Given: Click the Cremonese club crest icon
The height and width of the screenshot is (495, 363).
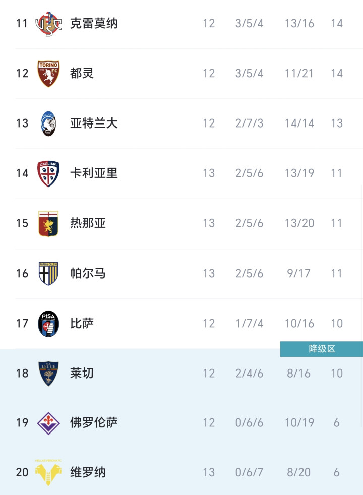Looking at the screenshot, I should (48, 24).
